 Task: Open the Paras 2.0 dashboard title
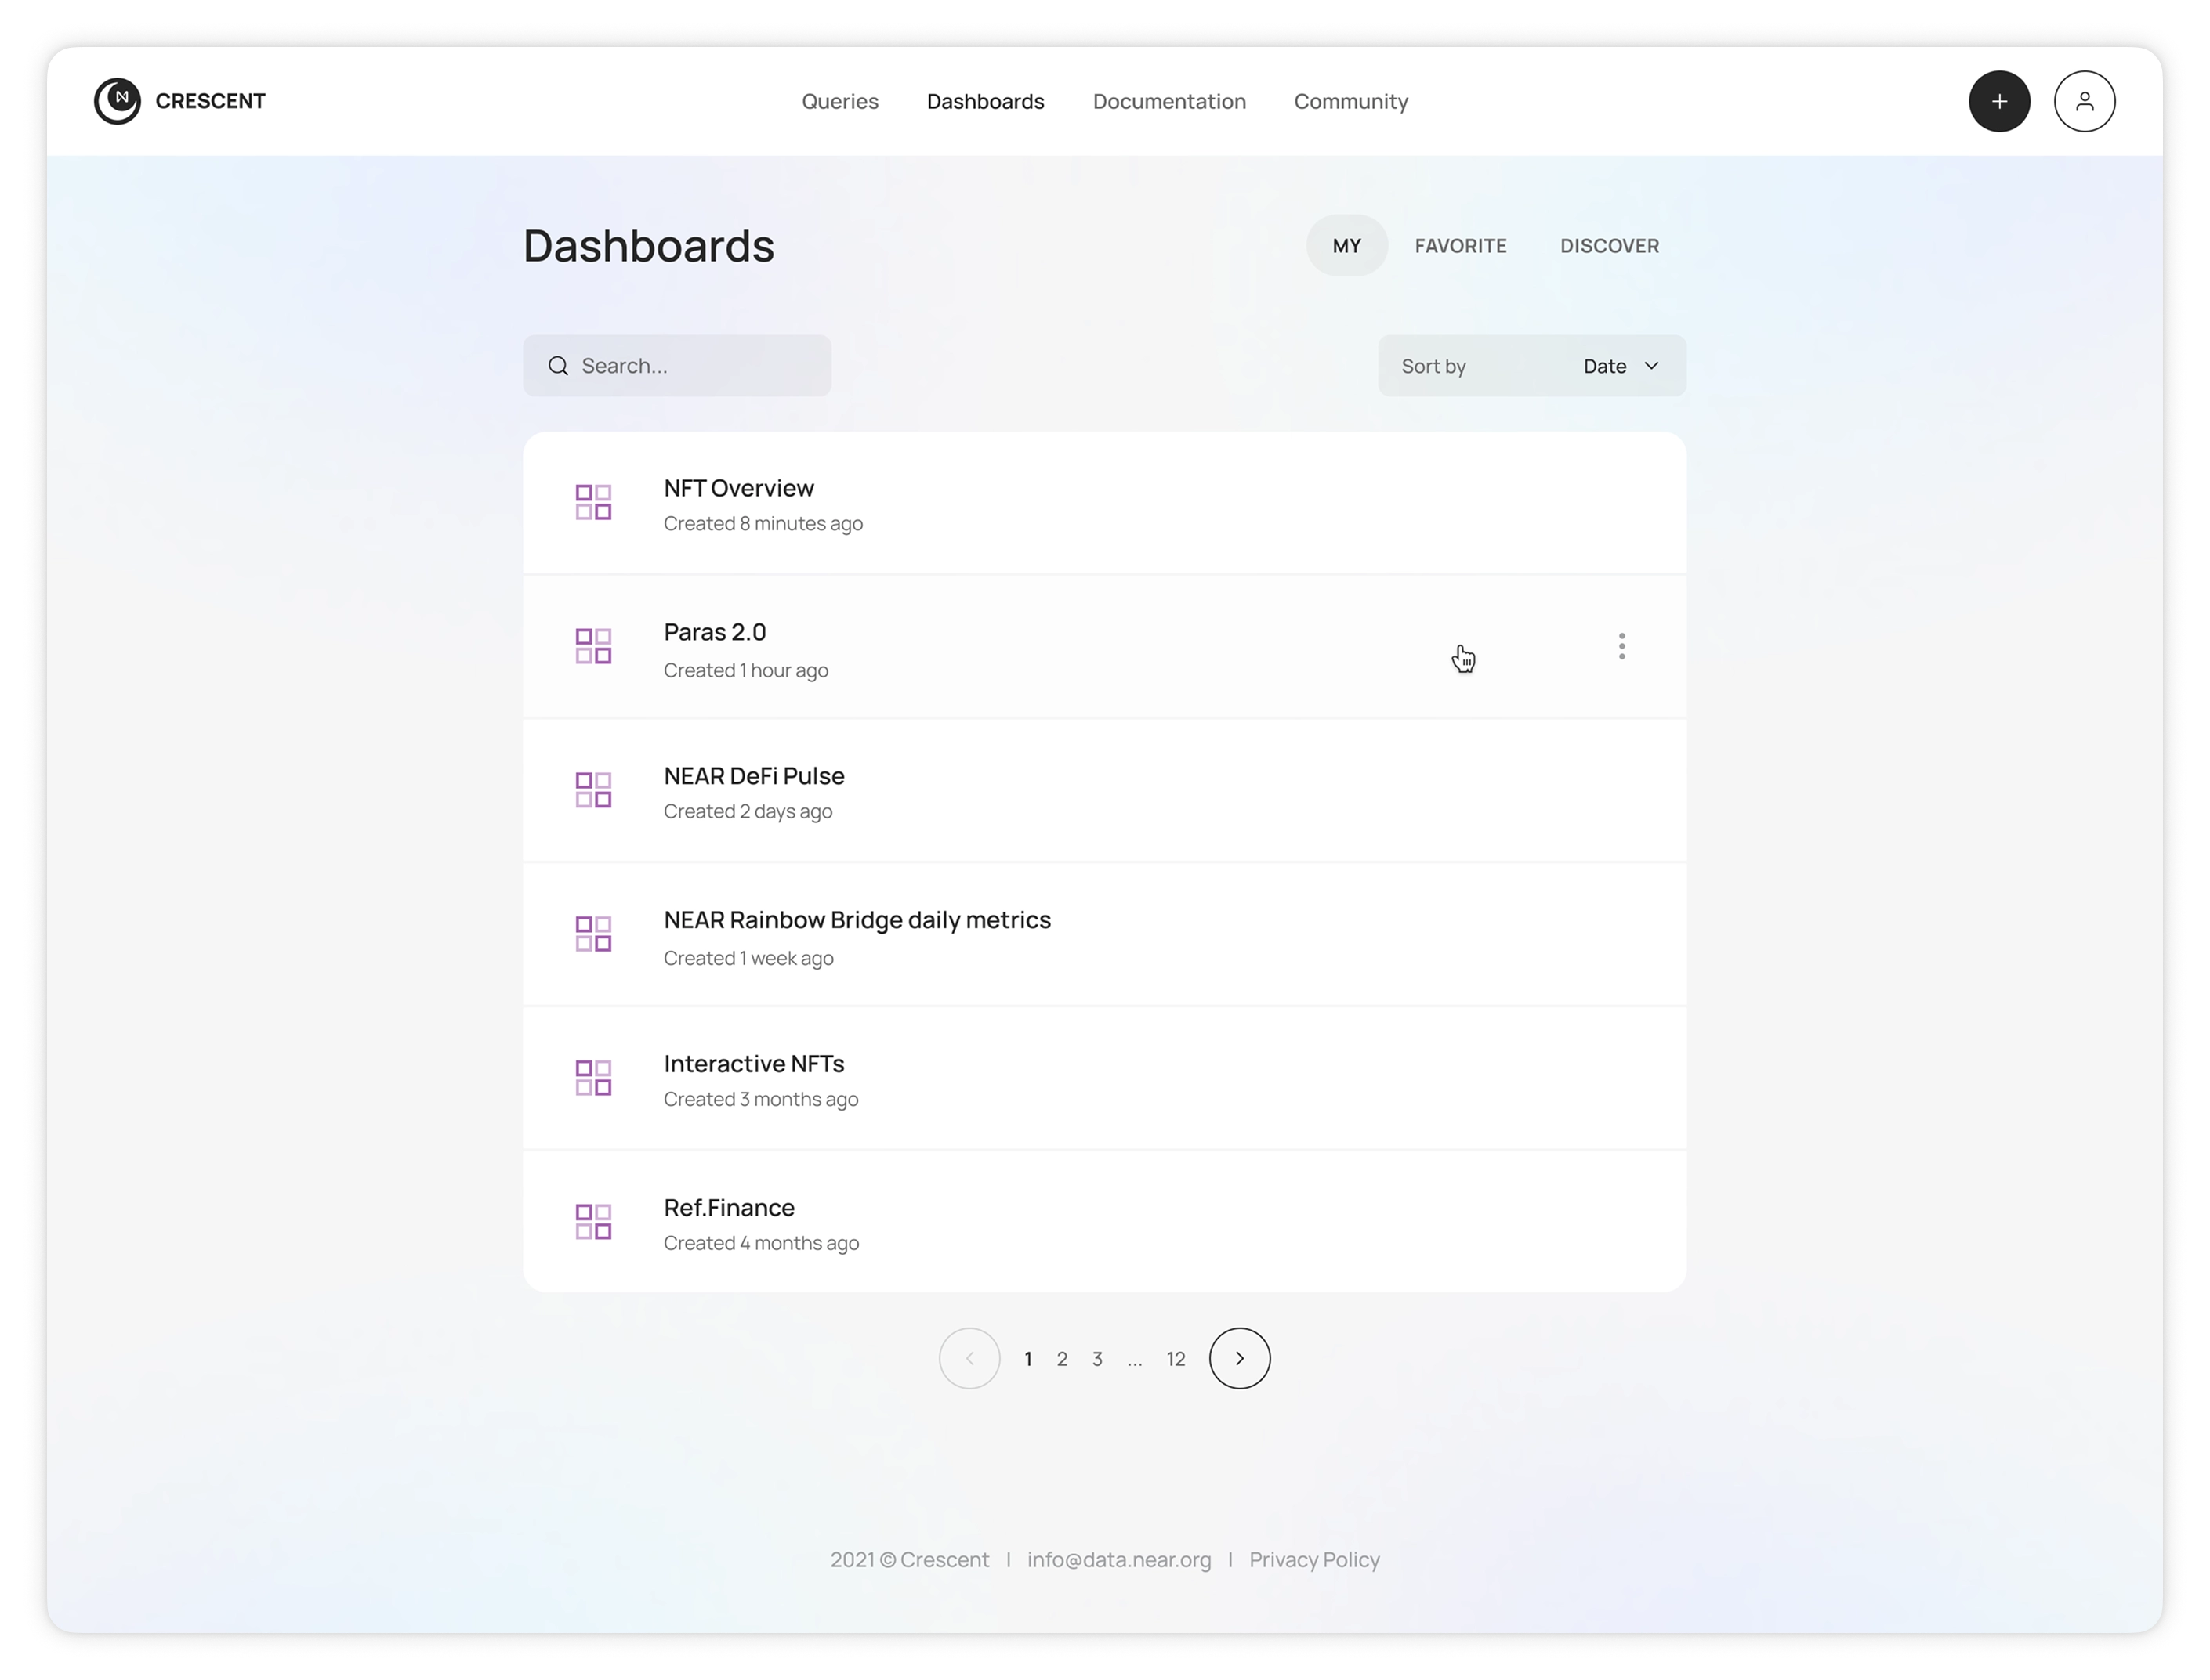(x=714, y=632)
